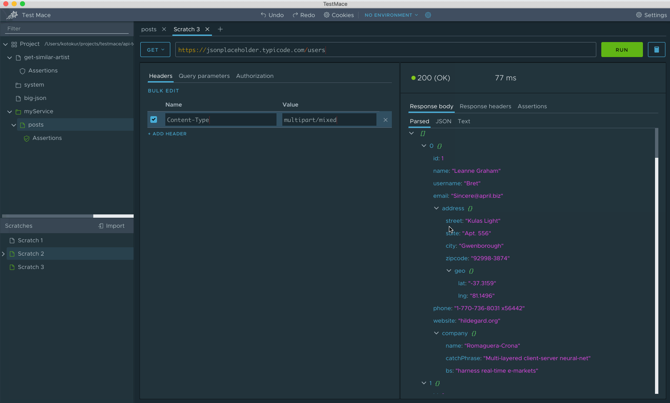The height and width of the screenshot is (403, 670).
Task: Open the No Environment dropdown
Action: point(391,15)
